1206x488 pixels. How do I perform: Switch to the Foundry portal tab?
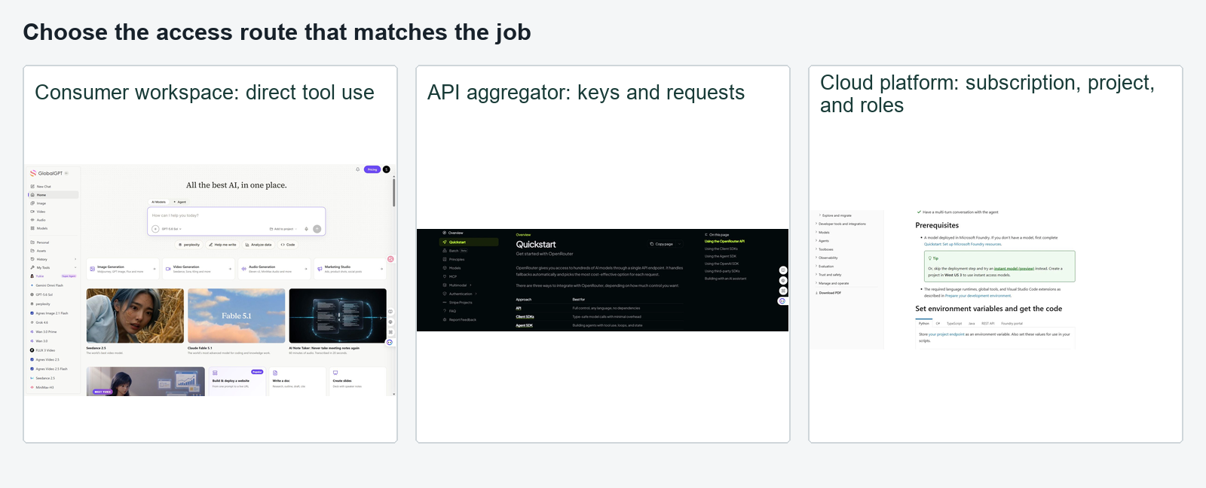[x=1012, y=323]
